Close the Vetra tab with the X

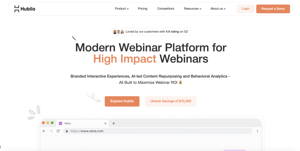click(105, 123)
